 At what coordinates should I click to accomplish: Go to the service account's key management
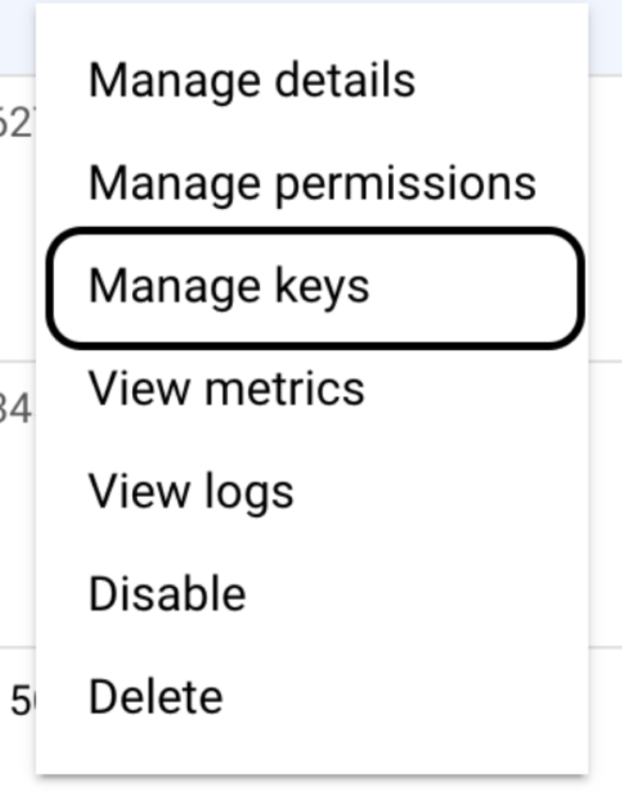click(x=229, y=286)
